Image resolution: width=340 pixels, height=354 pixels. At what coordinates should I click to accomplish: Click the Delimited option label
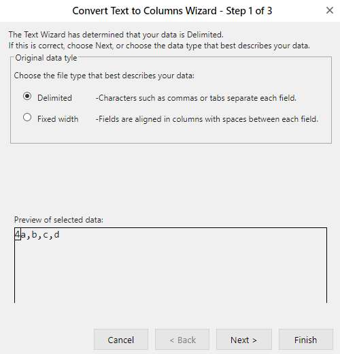54,98
